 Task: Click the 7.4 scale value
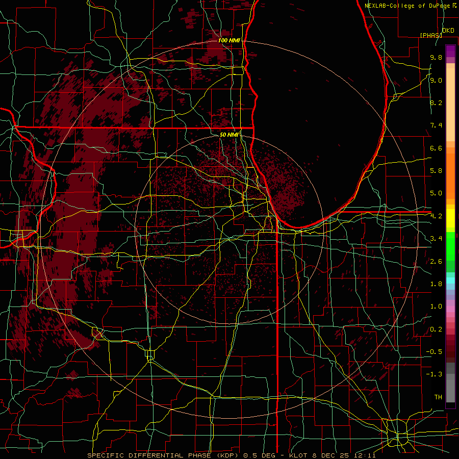(x=436, y=125)
